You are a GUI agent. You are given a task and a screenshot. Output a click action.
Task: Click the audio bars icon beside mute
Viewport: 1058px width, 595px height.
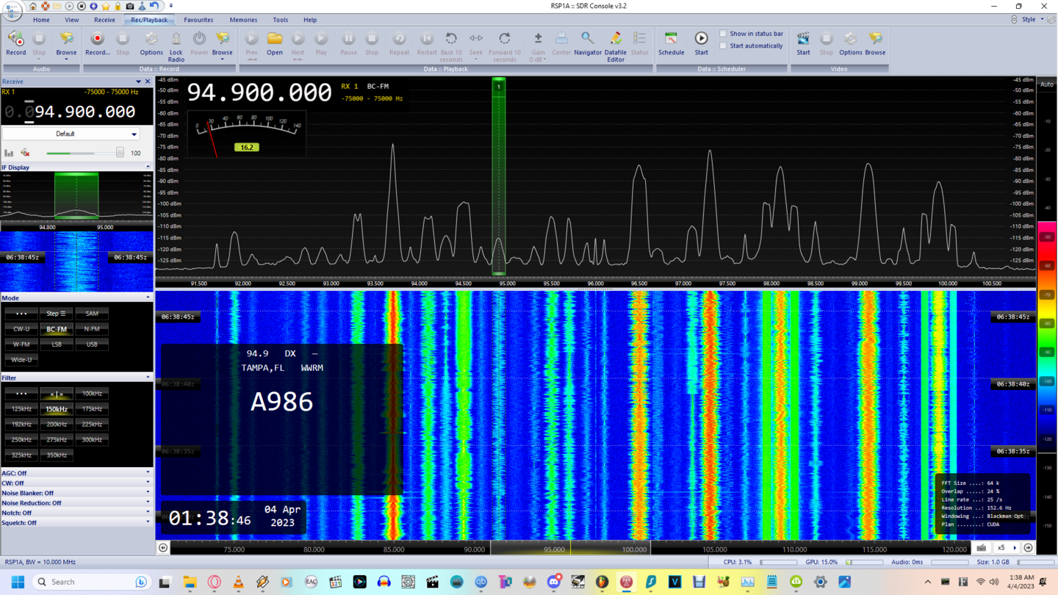[x=9, y=153]
